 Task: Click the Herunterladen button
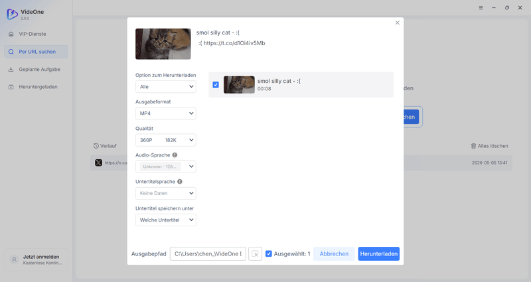click(378, 254)
